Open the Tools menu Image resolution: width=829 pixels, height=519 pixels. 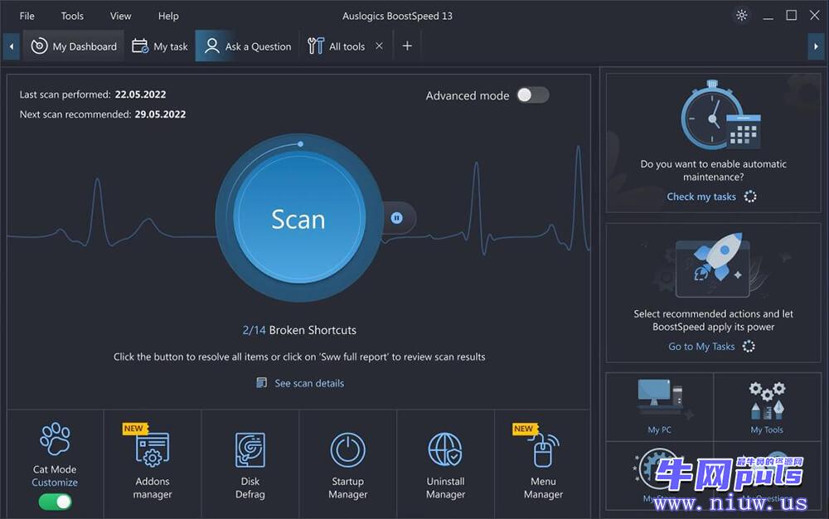[x=72, y=16]
